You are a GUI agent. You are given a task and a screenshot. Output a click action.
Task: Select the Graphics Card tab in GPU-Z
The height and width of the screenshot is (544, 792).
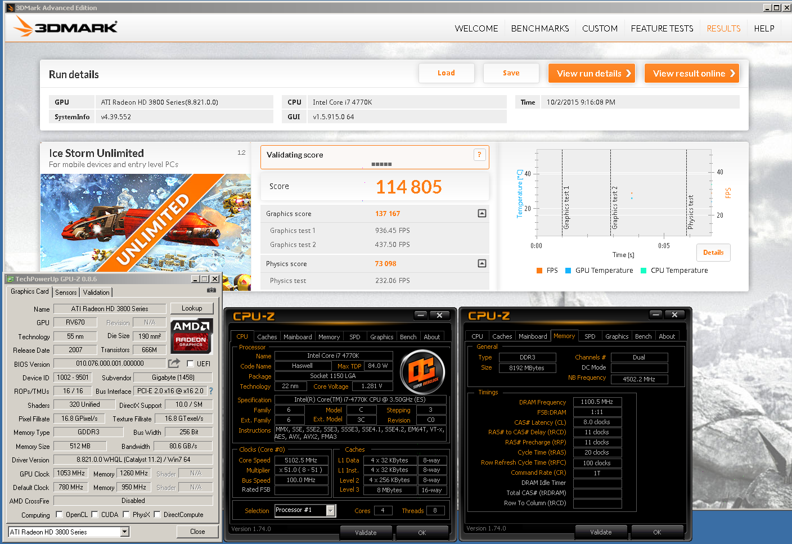click(30, 291)
